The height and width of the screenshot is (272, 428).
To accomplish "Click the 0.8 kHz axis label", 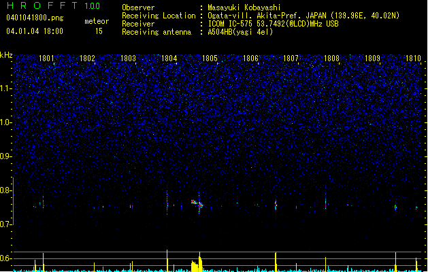I will (5, 190).
